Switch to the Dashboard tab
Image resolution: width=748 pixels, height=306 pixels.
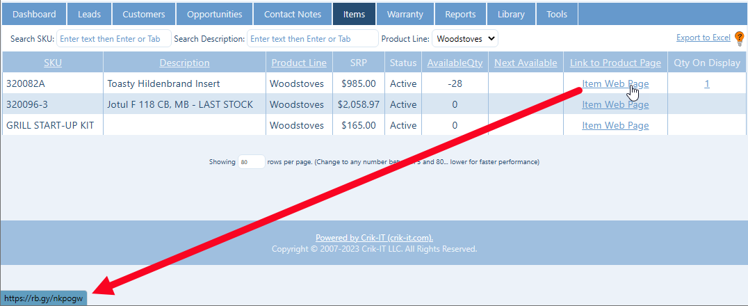[x=34, y=14]
